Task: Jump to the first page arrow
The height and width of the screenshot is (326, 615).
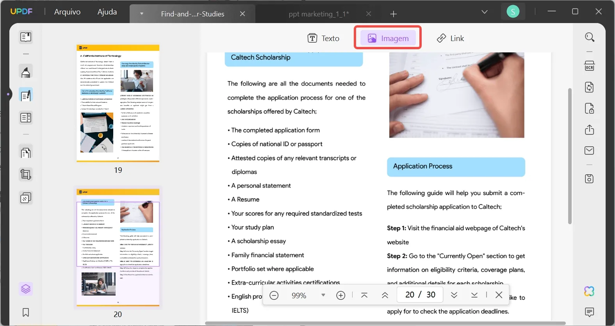Action: tap(364, 295)
